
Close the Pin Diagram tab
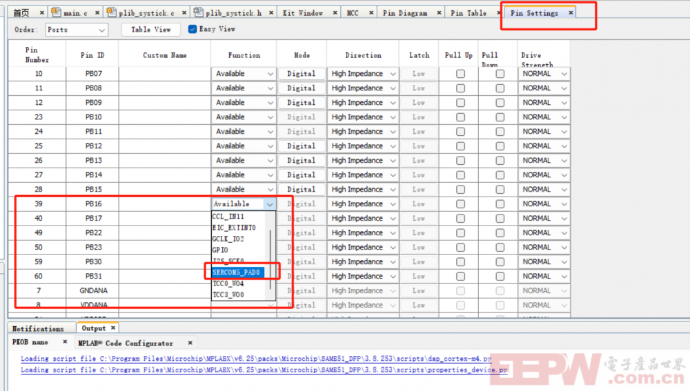(439, 12)
